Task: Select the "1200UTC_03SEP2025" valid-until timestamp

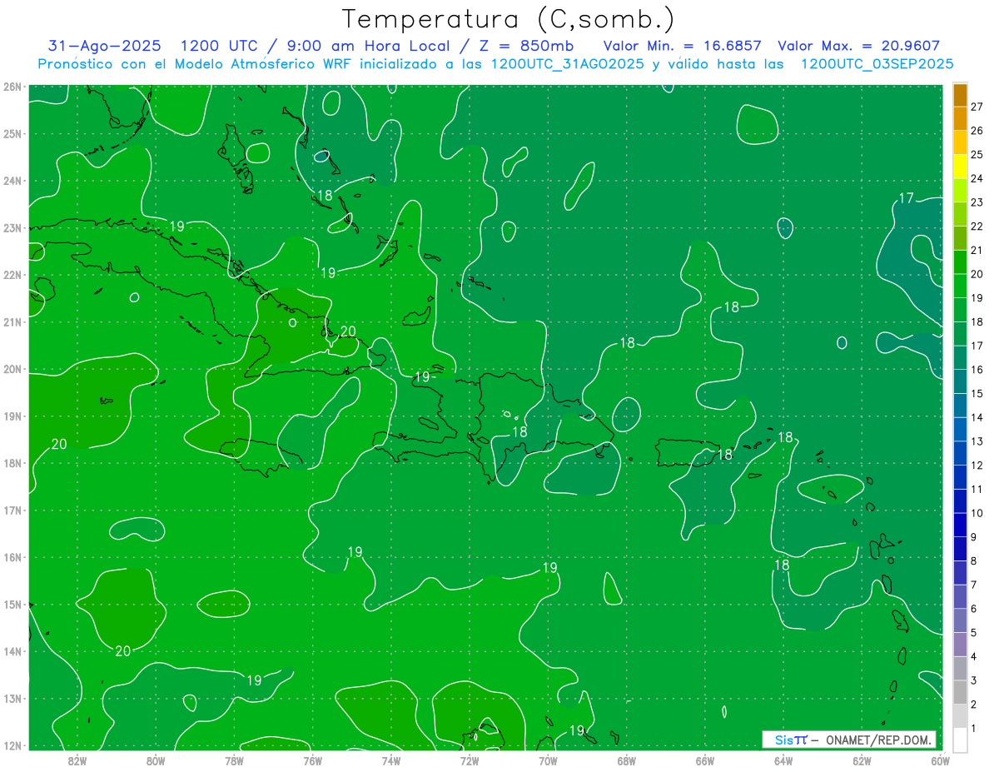Action: point(877,64)
